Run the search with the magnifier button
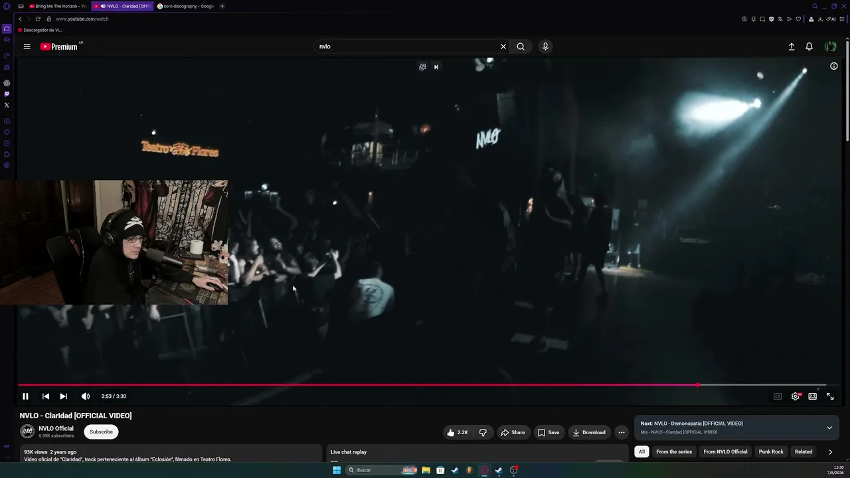850x478 pixels. click(x=521, y=46)
